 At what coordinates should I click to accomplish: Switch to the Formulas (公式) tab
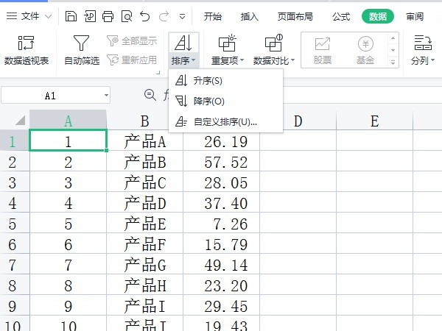tap(341, 15)
